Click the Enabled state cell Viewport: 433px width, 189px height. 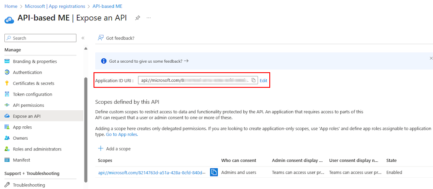[394, 173]
